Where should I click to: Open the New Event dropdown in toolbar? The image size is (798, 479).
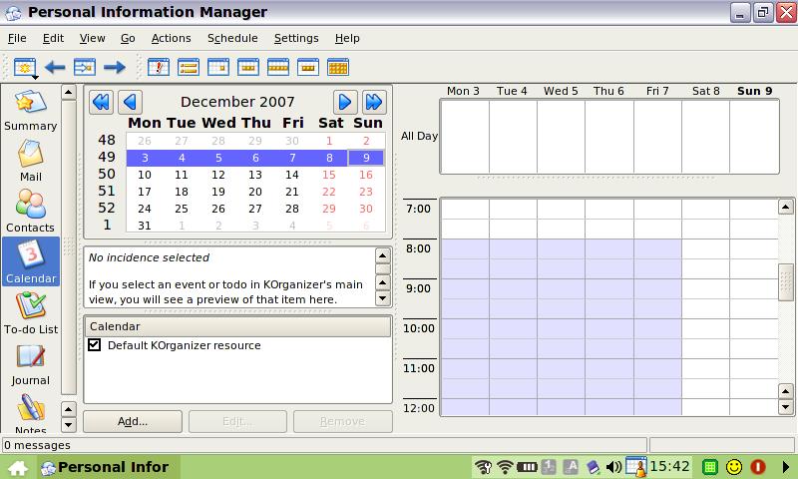click(26, 69)
